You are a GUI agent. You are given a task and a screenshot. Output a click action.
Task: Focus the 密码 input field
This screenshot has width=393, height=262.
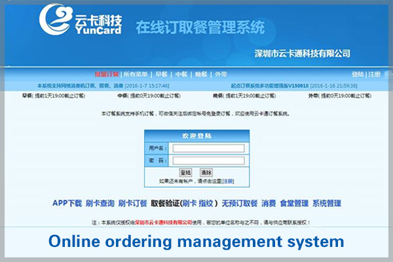click(x=208, y=160)
